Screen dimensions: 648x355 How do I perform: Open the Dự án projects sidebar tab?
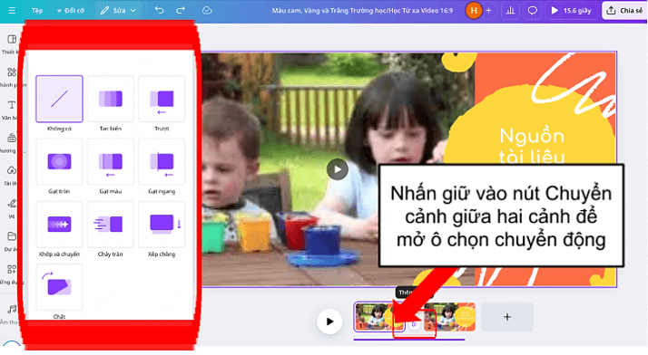click(x=11, y=241)
